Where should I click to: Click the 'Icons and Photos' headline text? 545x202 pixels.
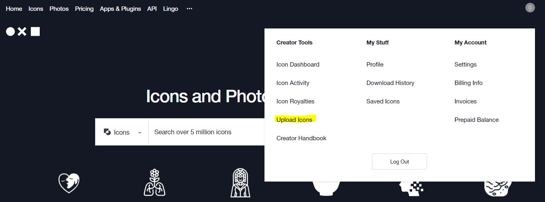[x=205, y=97]
